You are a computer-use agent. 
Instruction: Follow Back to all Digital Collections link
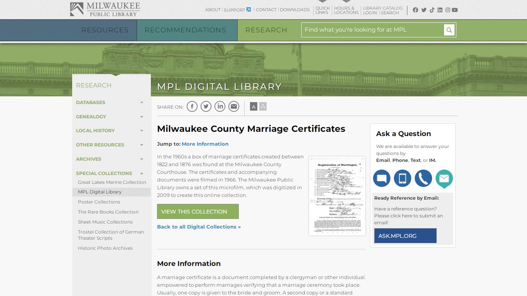[199, 227]
